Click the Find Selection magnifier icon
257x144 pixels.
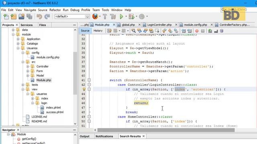tap(133, 31)
